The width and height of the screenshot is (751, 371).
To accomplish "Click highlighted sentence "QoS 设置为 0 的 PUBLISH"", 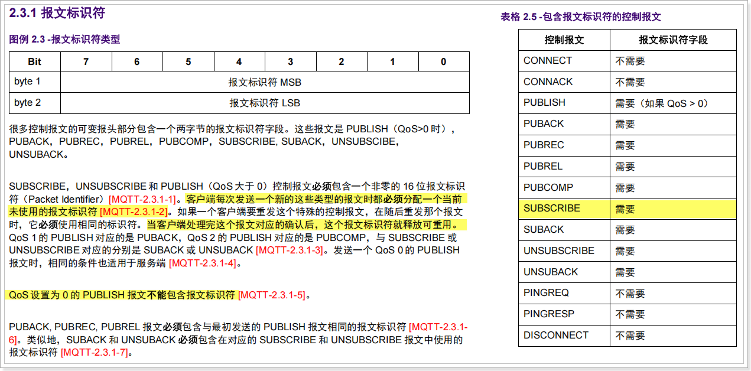I will (x=68, y=295).
